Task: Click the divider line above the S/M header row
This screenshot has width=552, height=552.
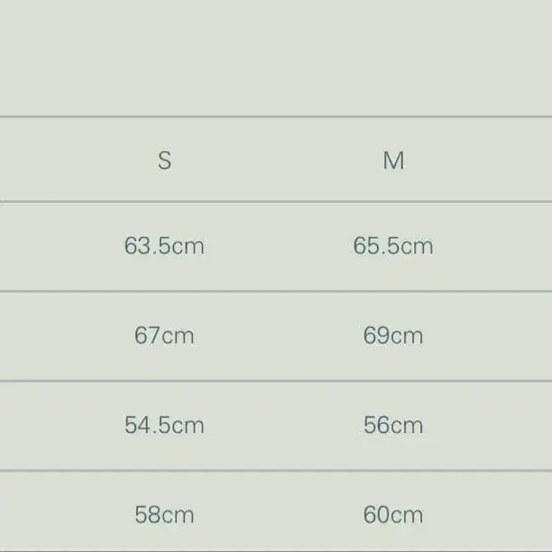Action: [x=276, y=116]
